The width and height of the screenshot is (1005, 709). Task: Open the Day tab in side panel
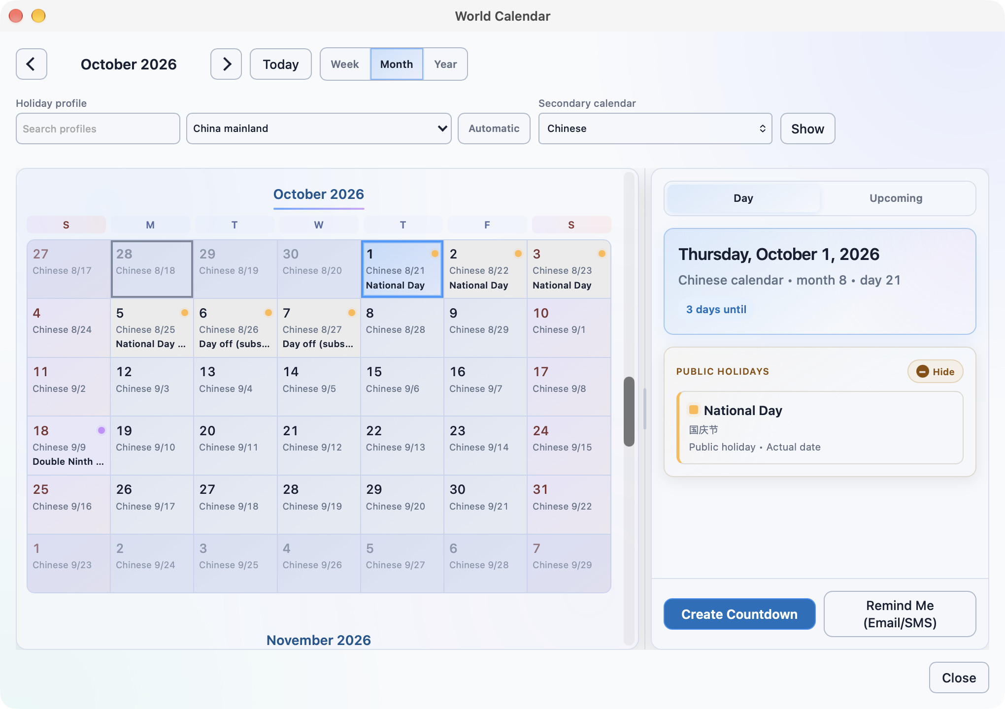(x=743, y=198)
